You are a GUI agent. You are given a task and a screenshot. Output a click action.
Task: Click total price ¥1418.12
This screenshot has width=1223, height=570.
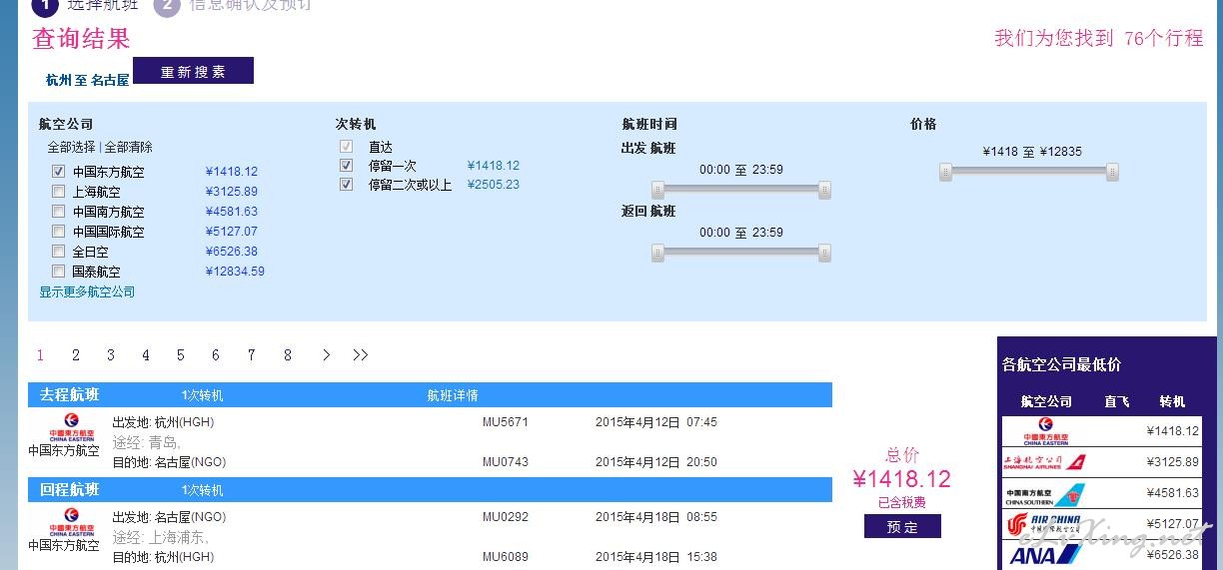tap(901, 479)
